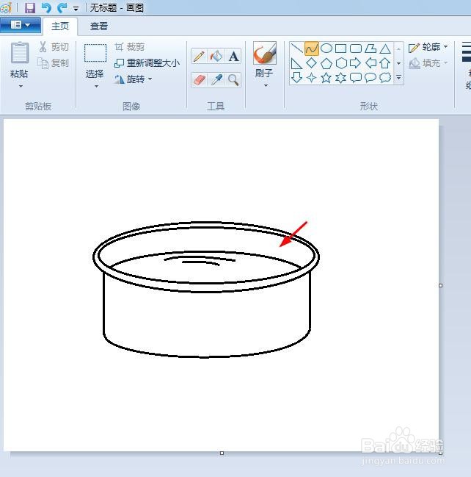Open the 填充 fill dropdown
471x477 pixels.
[x=428, y=63]
